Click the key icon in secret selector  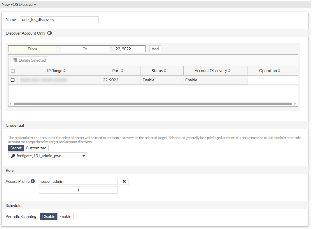click(x=13, y=156)
